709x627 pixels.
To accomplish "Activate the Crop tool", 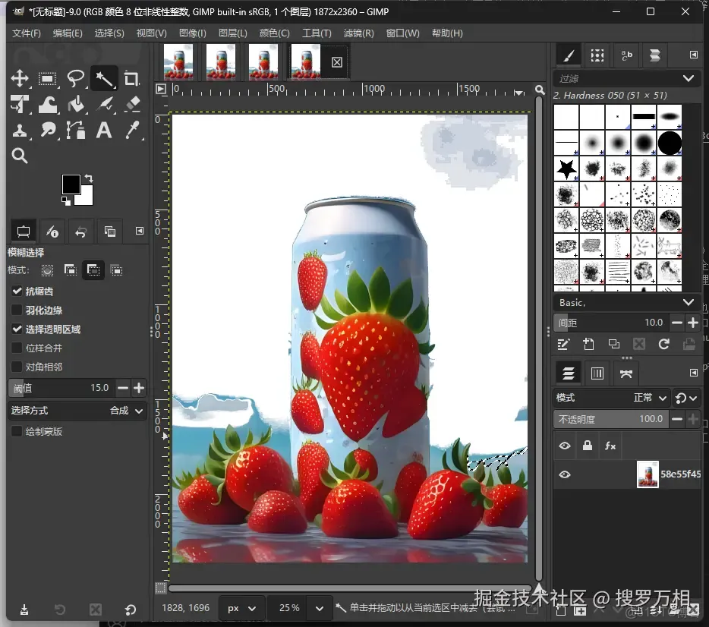I will pyautogui.click(x=131, y=79).
